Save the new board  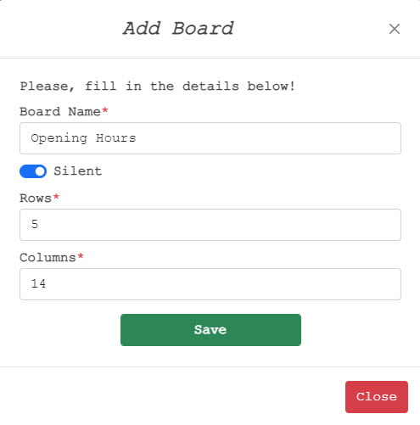(210, 330)
